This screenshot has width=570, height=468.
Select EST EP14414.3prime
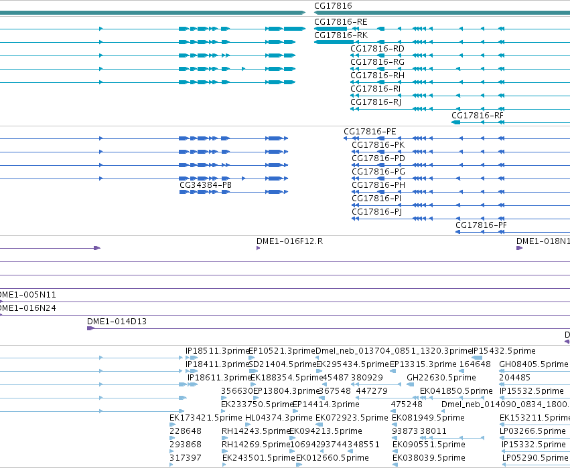click(326, 405)
